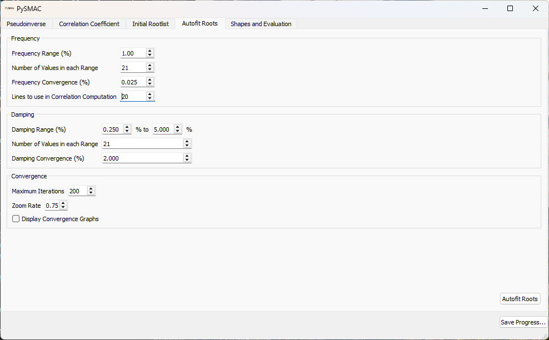This screenshot has width=549, height=340.
Task: Click the PySMAC icon in title bar
Action: (x=9, y=8)
